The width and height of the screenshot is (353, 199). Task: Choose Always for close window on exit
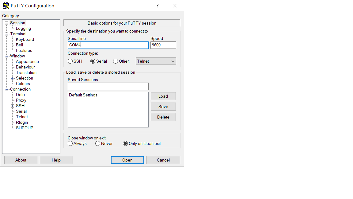pyautogui.click(x=70, y=143)
